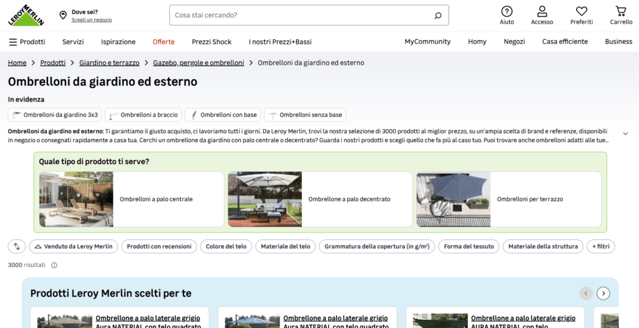Screen dimensions: 639x328
Task: Toggle Prodotti con recensioni filter
Action: [159, 246]
